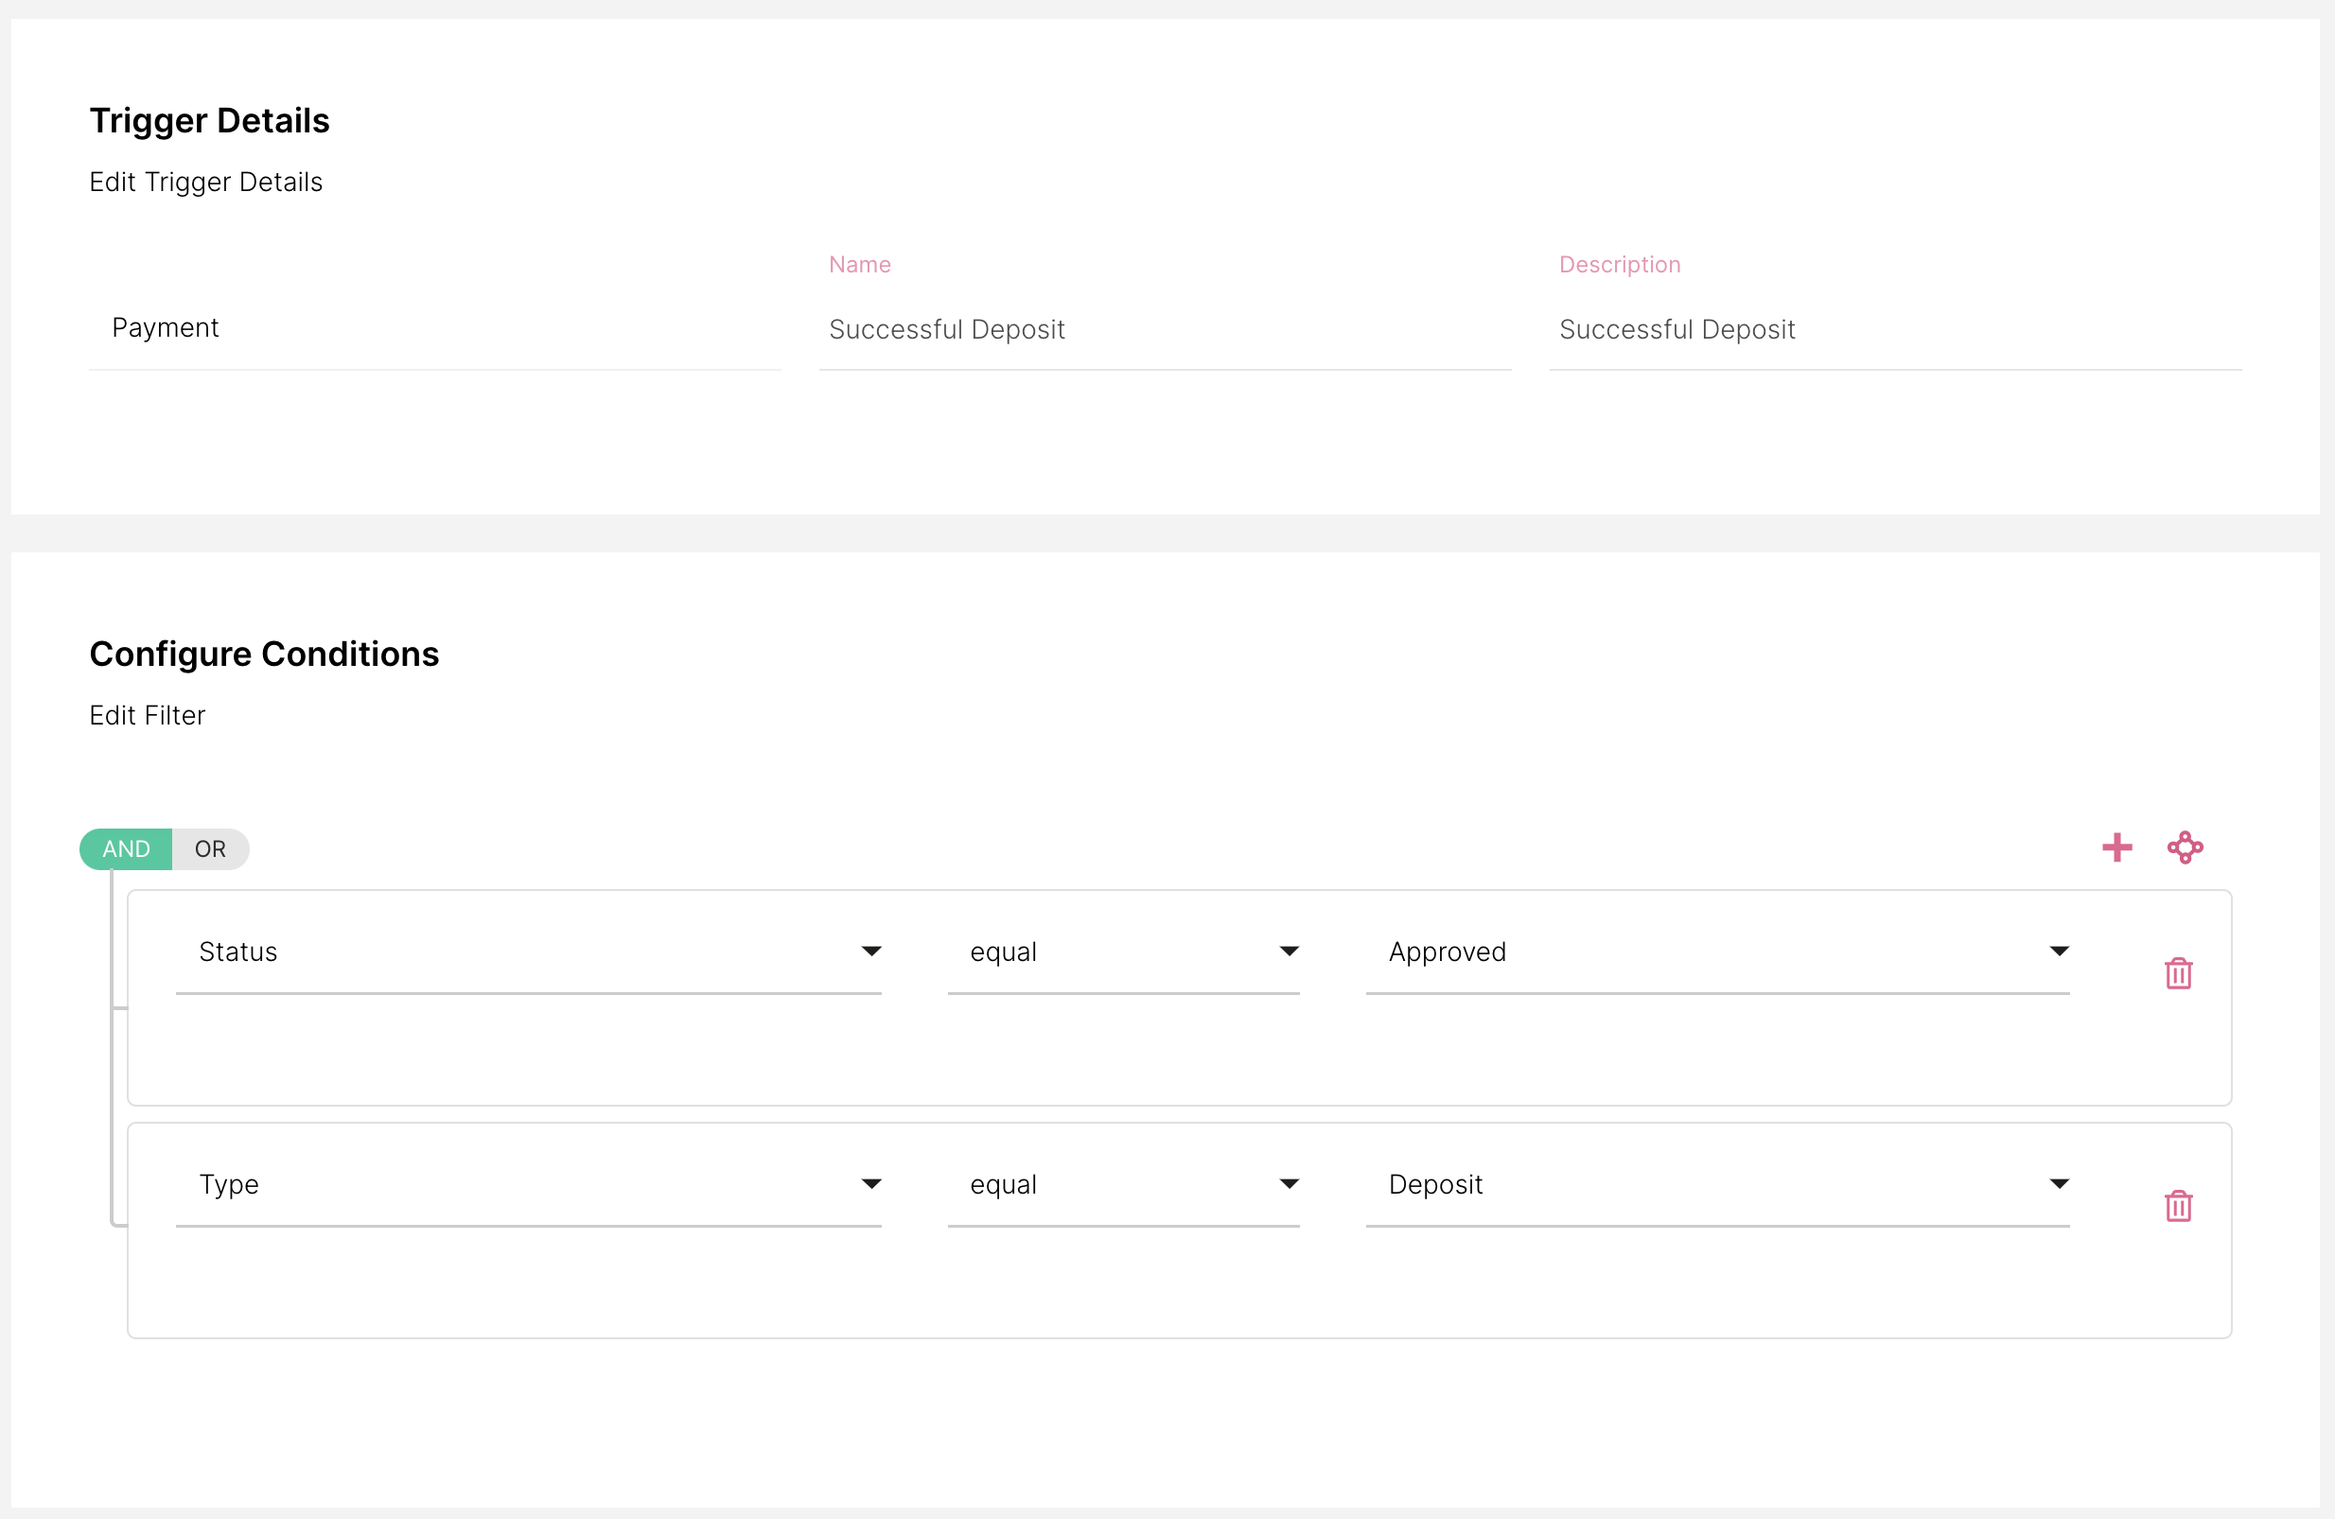
Task: Open the Status field dropdown
Action: (529, 952)
